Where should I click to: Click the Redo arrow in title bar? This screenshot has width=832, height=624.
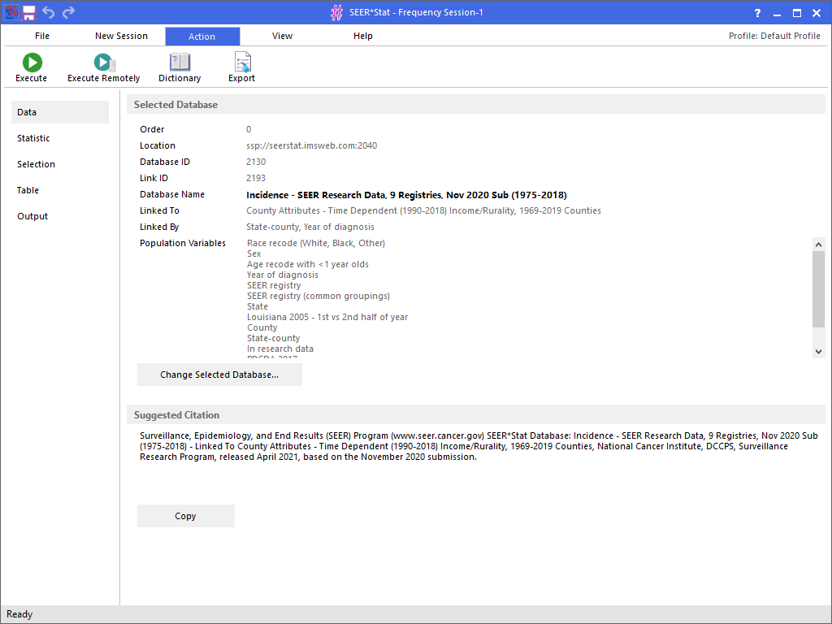(68, 12)
